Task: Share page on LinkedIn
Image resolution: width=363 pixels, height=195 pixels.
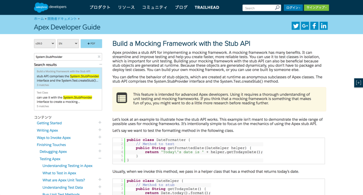Action: click(x=323, y=26)
